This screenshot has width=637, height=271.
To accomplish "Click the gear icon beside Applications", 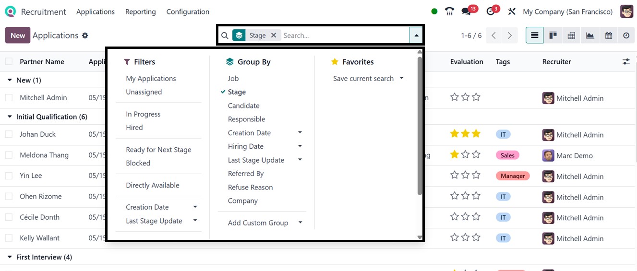I will coord(85,35).
